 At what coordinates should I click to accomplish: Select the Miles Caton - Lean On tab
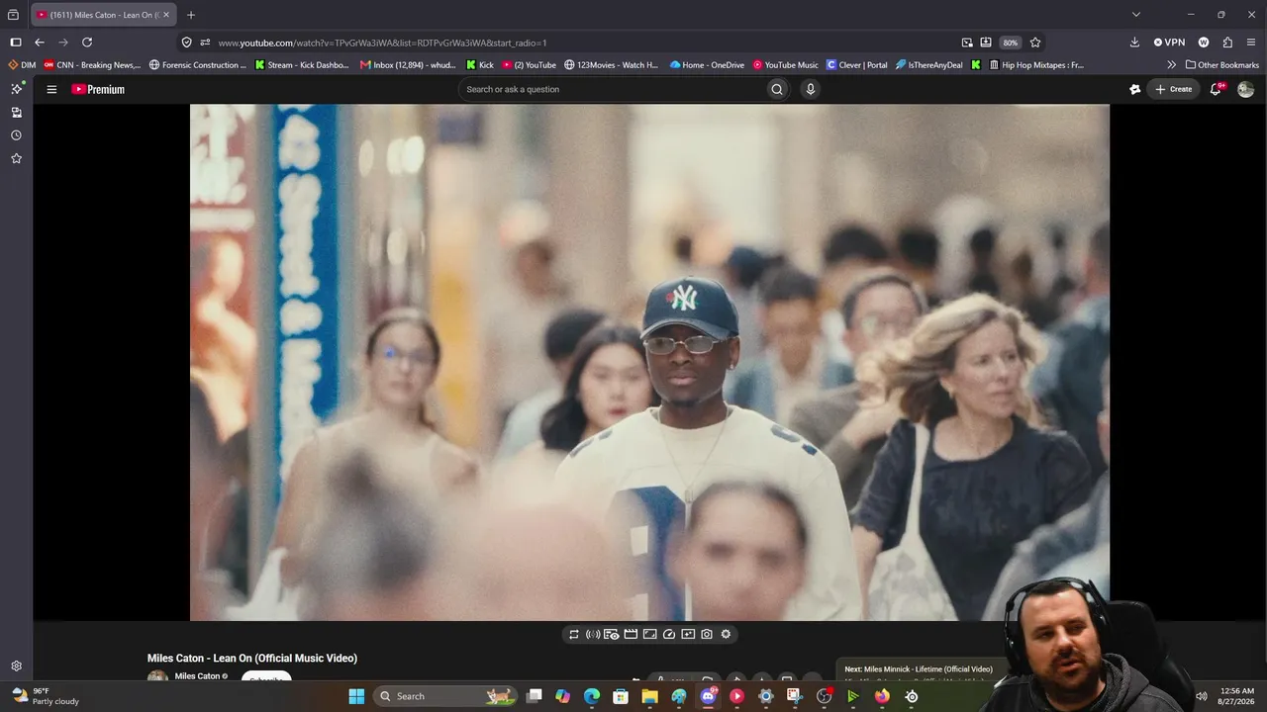tap(104, 15)
